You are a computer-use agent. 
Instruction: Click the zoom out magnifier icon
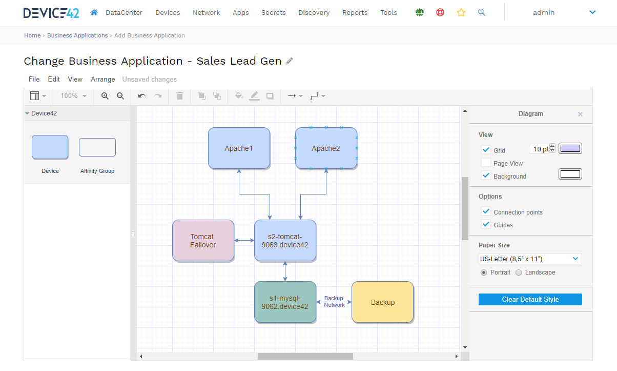pyautogui.click(x=120, y=96)
